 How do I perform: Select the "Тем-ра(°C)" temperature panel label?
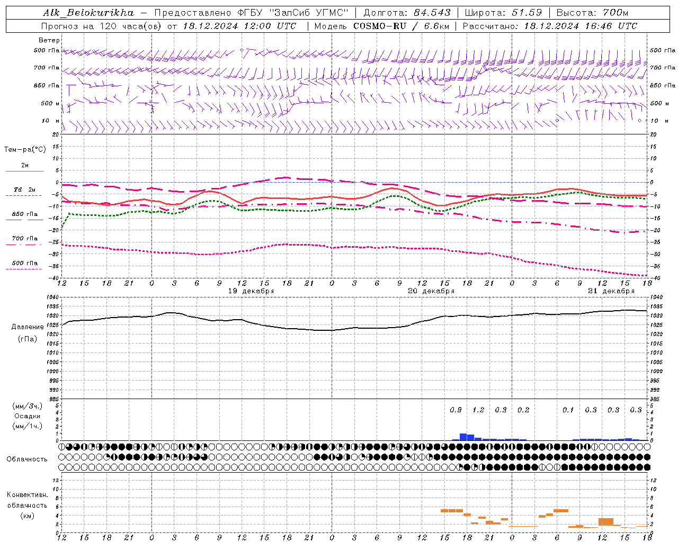click(25, 150)
